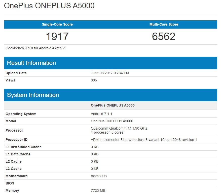This screenshot has width=221, height=196.
Task: Click the Single-Core Score header
Action: [57, 24]
